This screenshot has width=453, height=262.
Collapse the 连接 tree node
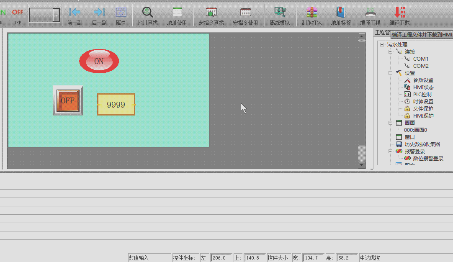(x=390, y=52)
